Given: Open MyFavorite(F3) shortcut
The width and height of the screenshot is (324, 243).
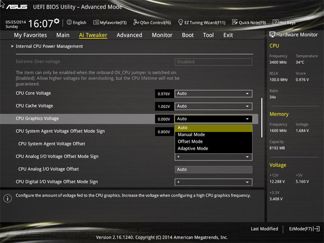Looking at the screenshot, I should [x=110, y=22].
